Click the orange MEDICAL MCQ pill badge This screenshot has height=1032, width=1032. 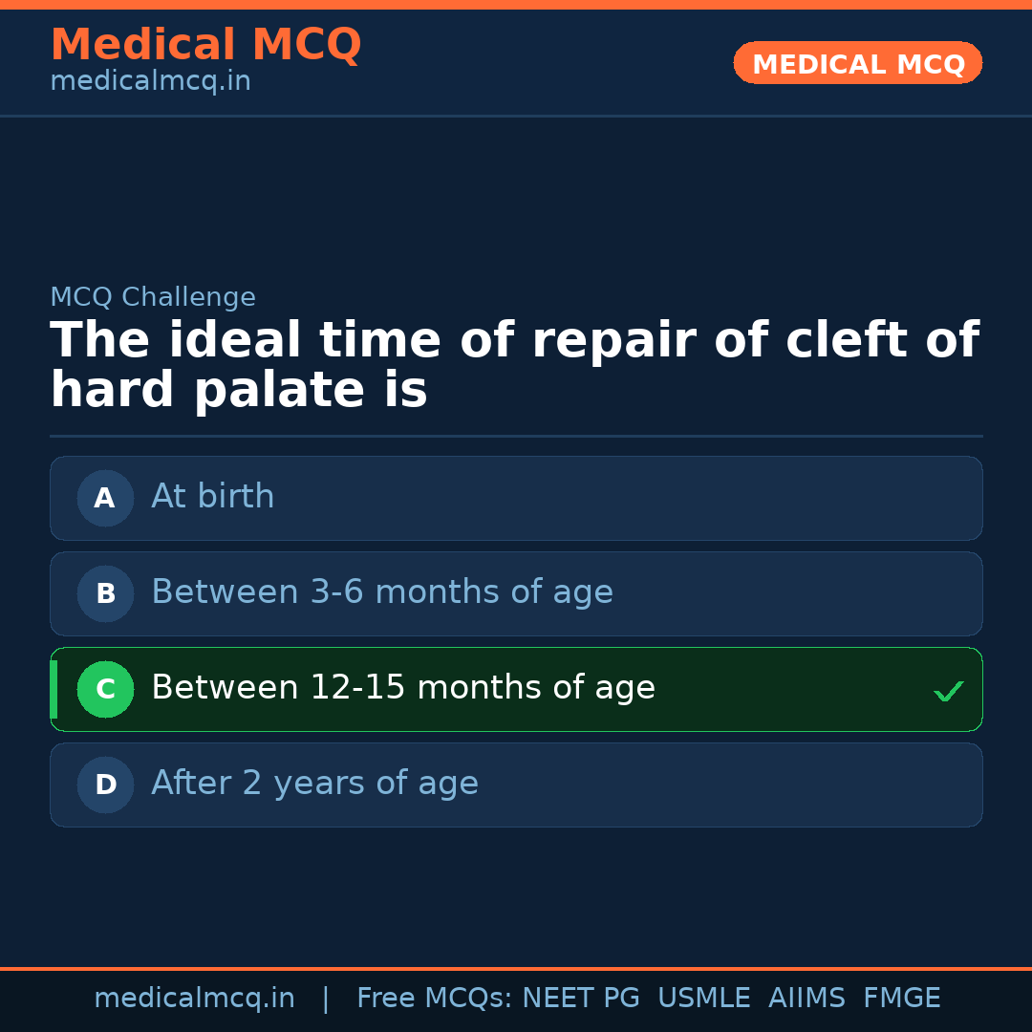(x=857, y=63)
